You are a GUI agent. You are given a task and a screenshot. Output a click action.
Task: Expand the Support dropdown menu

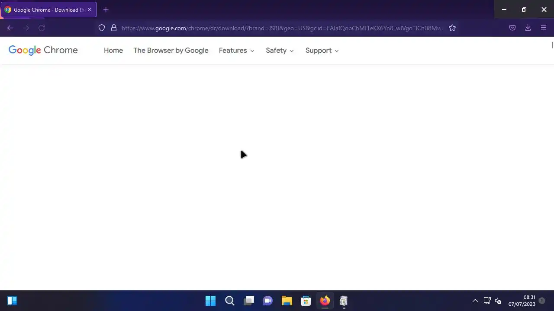click(x=322, y=51)
